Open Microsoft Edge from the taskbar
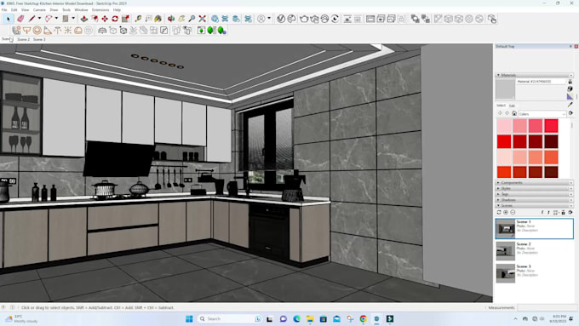The height and width of the screenshot is (326, 579). coord(296,318)
